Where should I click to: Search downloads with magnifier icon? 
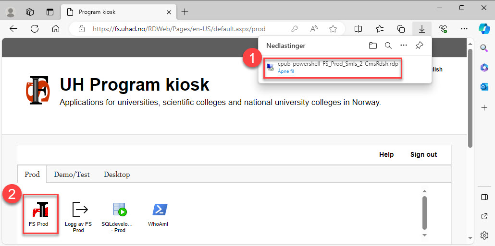coord(388,46)
